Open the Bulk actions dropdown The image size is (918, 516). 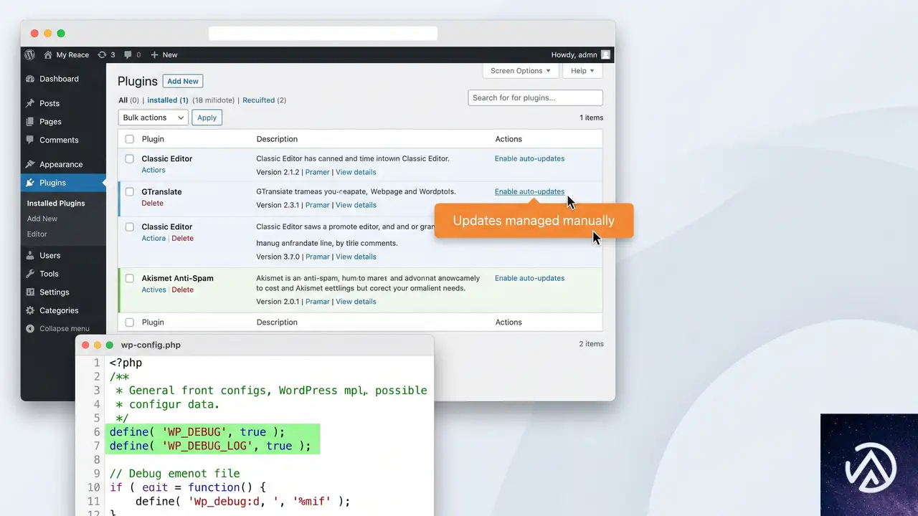click(153, 118)
